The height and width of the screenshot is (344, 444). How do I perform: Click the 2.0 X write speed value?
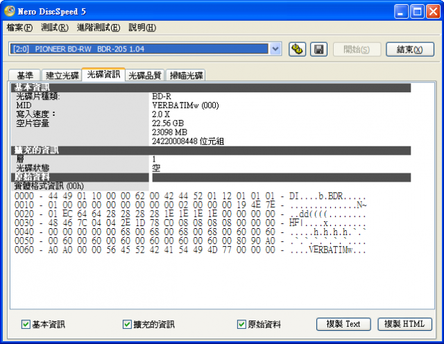pyautogui.click(x=161, y=114)
